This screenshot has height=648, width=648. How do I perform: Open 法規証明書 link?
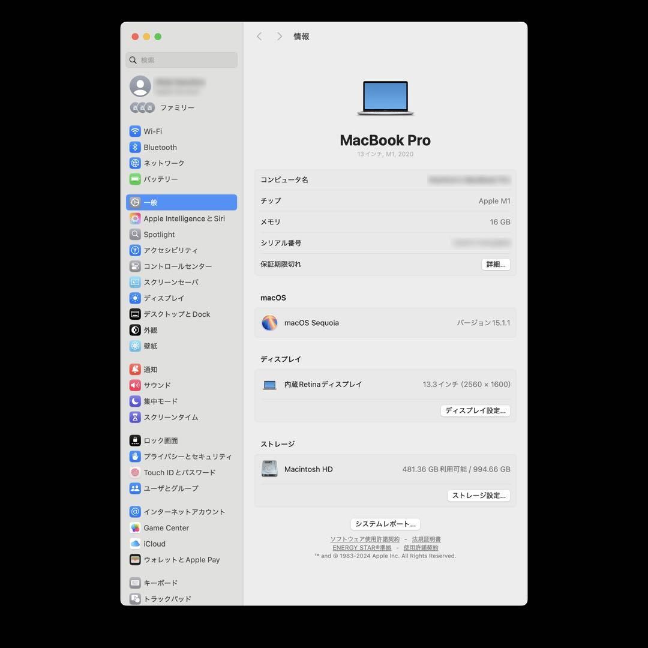click(426, 539)
